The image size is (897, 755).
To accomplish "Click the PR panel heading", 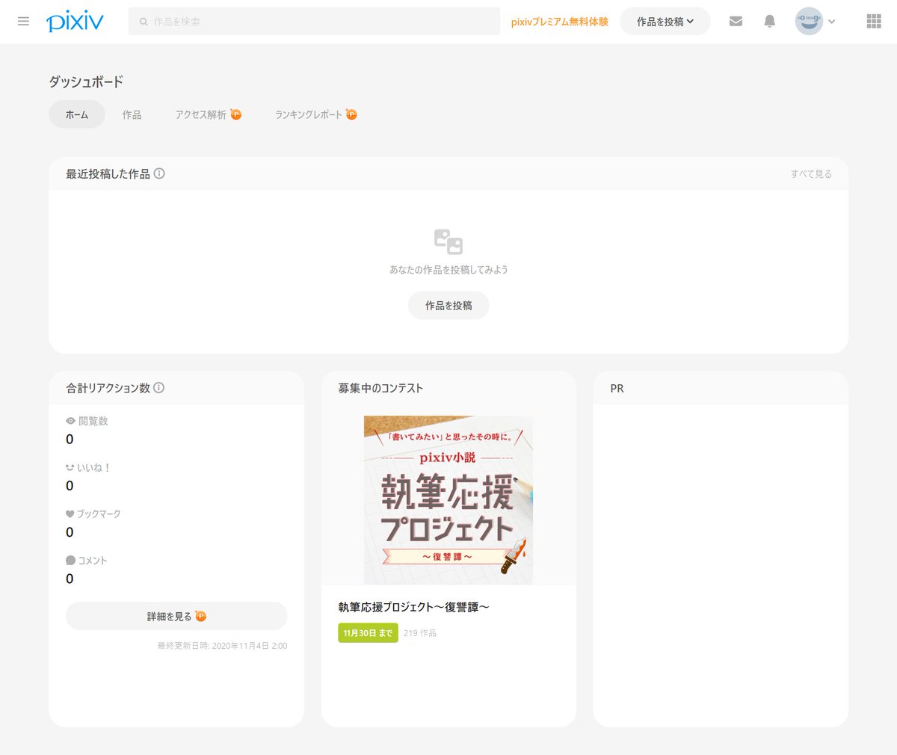I will point(617,388).
